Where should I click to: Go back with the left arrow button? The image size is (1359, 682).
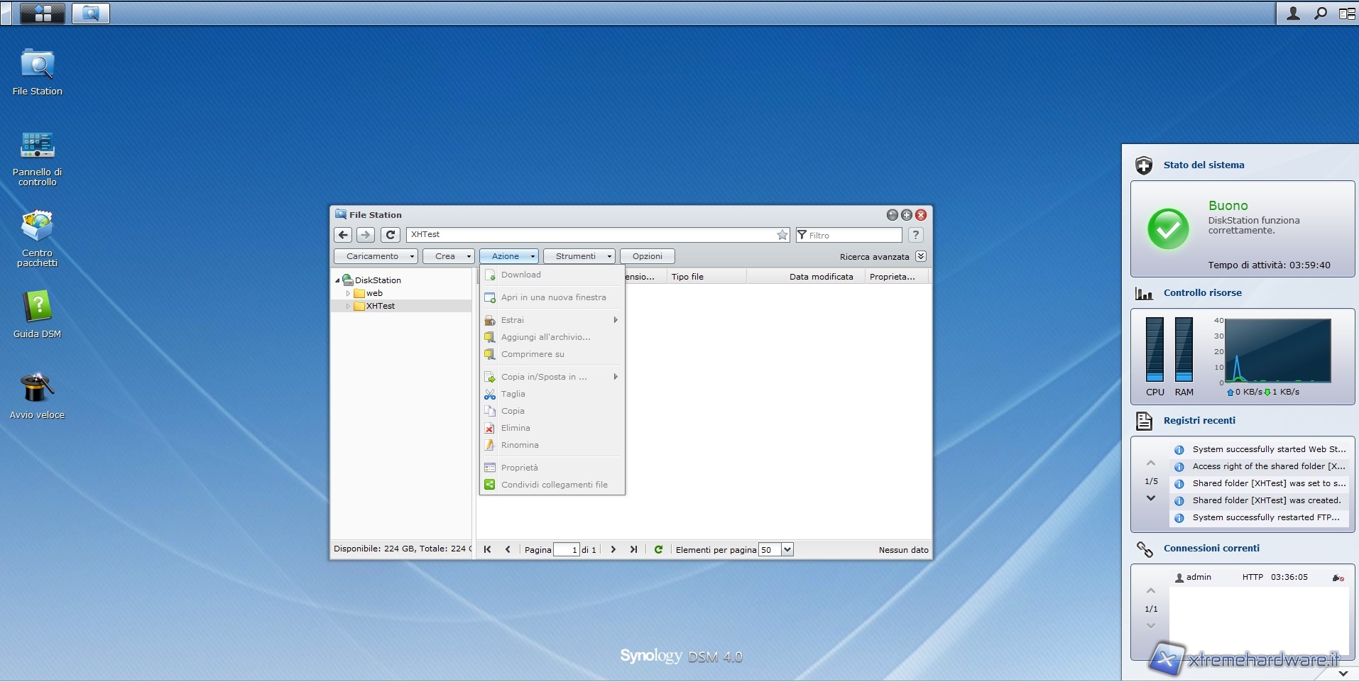pyautogui.click(x=343, y=235)
